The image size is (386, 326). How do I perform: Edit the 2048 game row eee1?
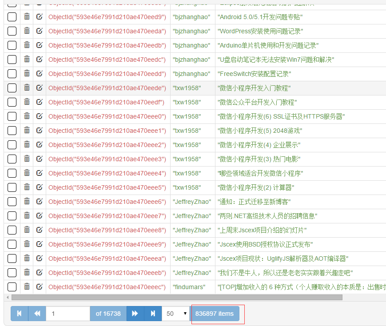(x=40, y=131)
